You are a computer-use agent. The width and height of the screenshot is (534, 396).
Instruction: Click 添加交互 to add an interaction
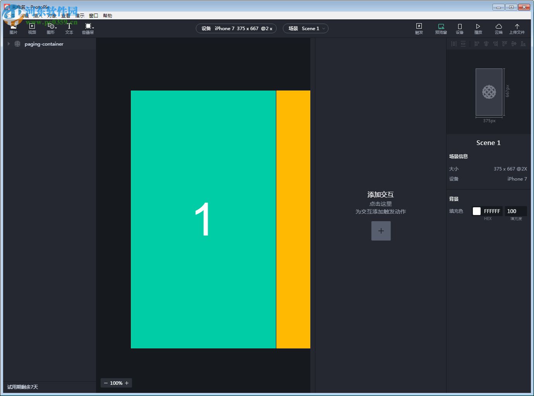pos(381,195)
